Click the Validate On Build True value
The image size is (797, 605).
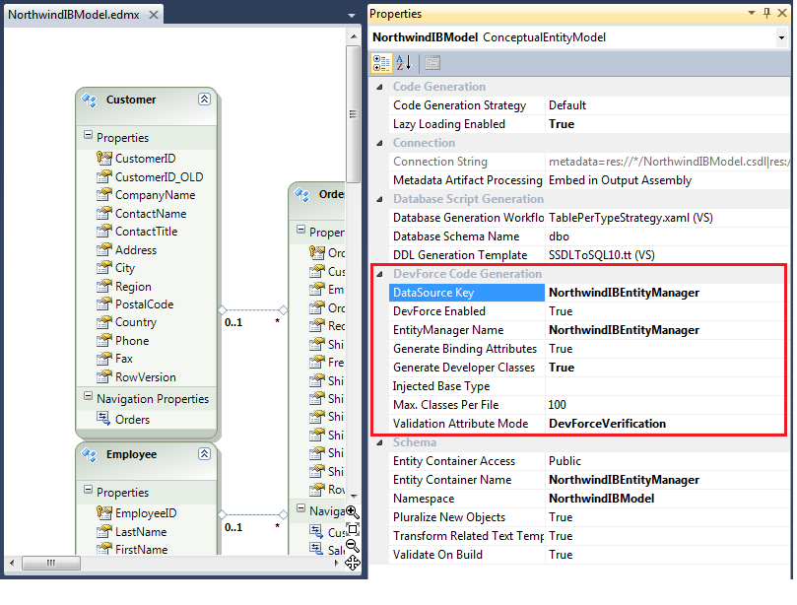click(561, 555)
